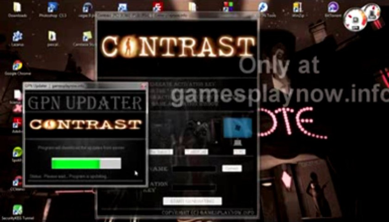Screen dimensions: 389x222
Task: Open the SecurityKISS Tunnel desktop shortcut
Action: 17,212
